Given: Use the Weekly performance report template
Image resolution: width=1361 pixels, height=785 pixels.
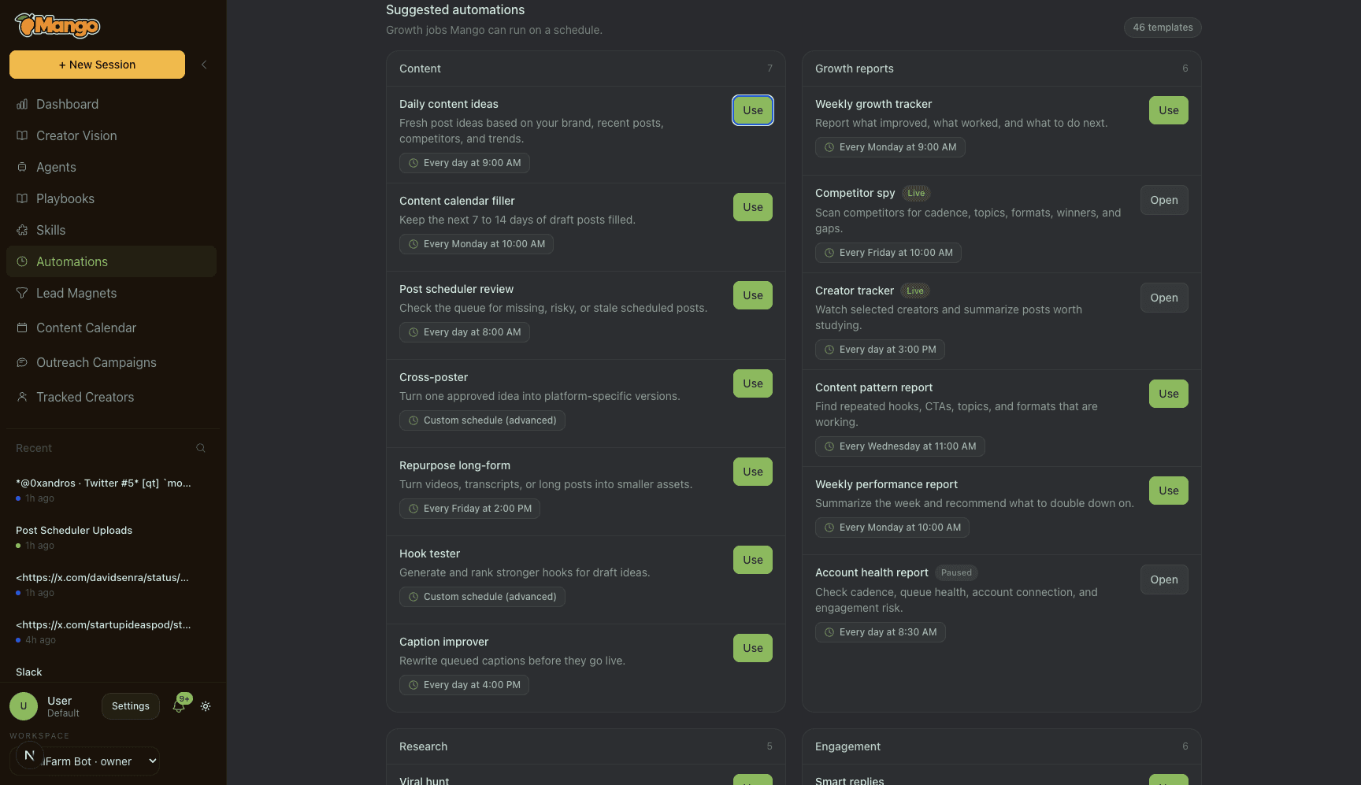Looking at the screenshot, I should pos(1169,491).
